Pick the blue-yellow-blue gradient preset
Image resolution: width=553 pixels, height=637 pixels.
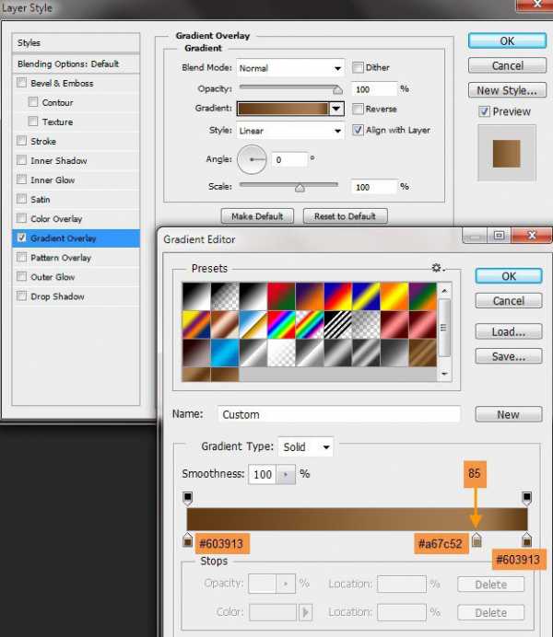(367, 296)
